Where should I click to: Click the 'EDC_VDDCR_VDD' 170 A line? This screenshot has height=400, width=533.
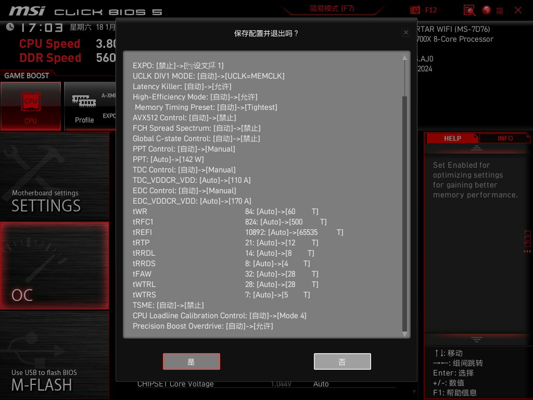point(192,201)
